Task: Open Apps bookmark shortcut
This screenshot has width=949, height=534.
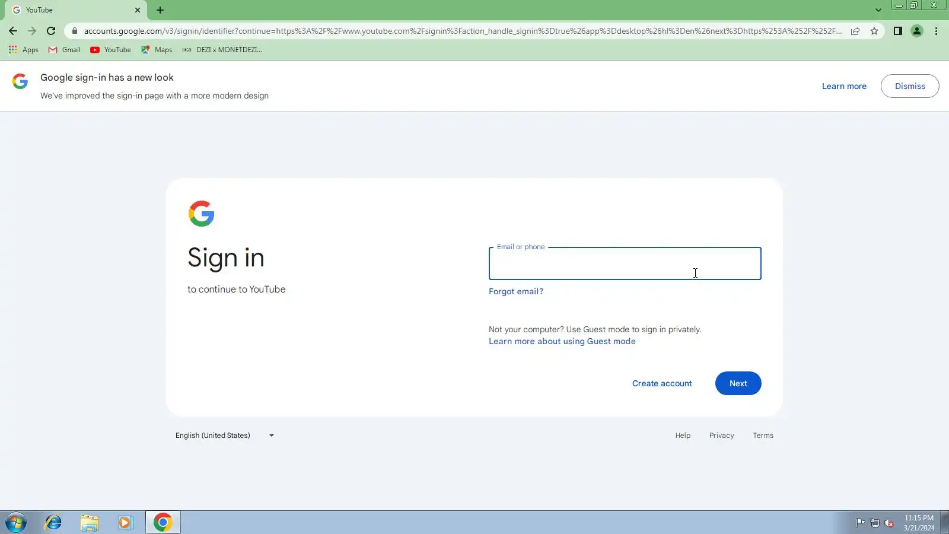Action: click(24, 50)
